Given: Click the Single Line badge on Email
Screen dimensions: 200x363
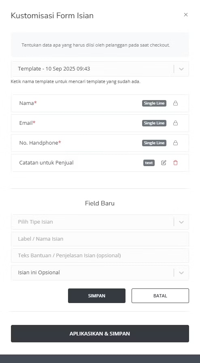Looking at the screenshot, I should pyautogui.click(x=154, y=123).
